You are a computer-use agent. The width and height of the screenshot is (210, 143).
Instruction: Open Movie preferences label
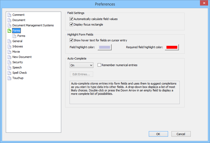(x=16, y=52)
